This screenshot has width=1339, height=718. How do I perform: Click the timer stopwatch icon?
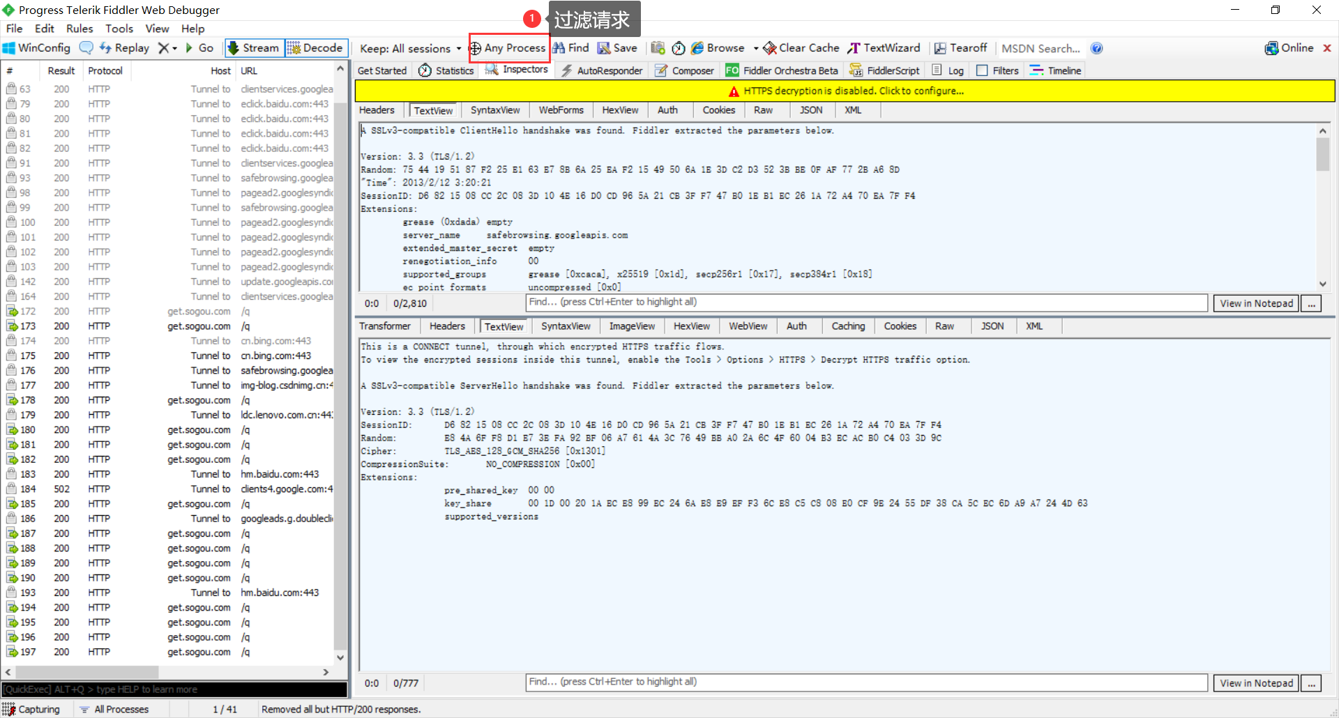tap(679, 48)
